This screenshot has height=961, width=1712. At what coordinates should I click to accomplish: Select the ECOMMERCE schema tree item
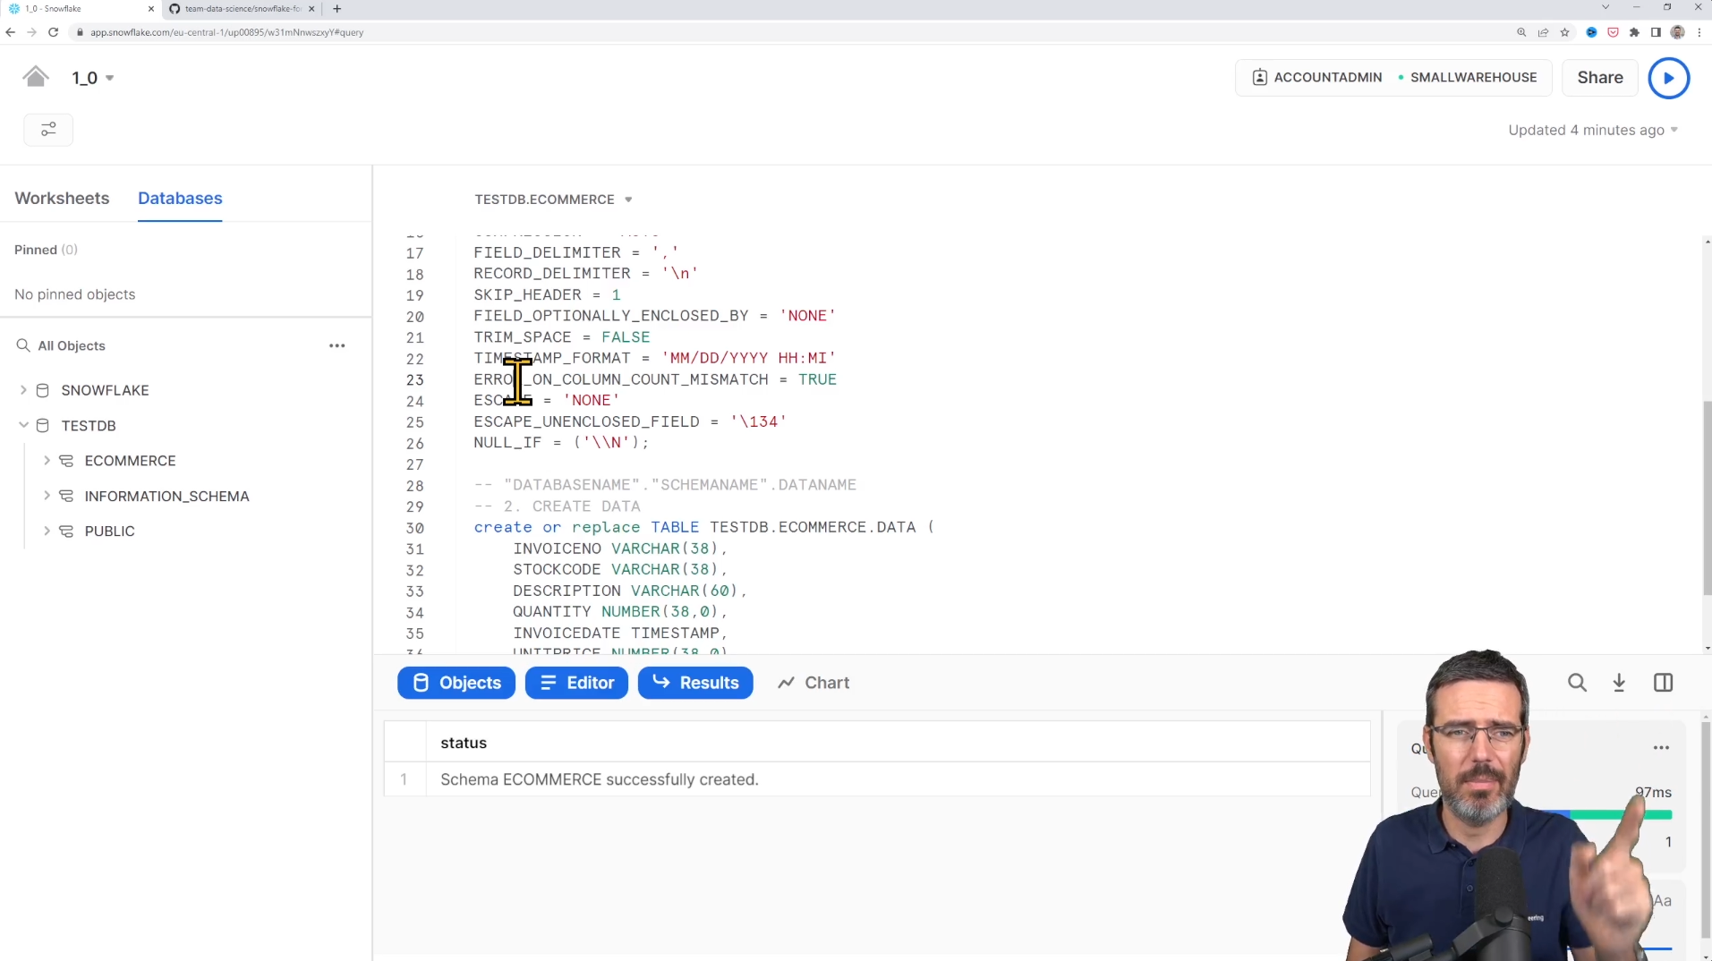point(130,461)
